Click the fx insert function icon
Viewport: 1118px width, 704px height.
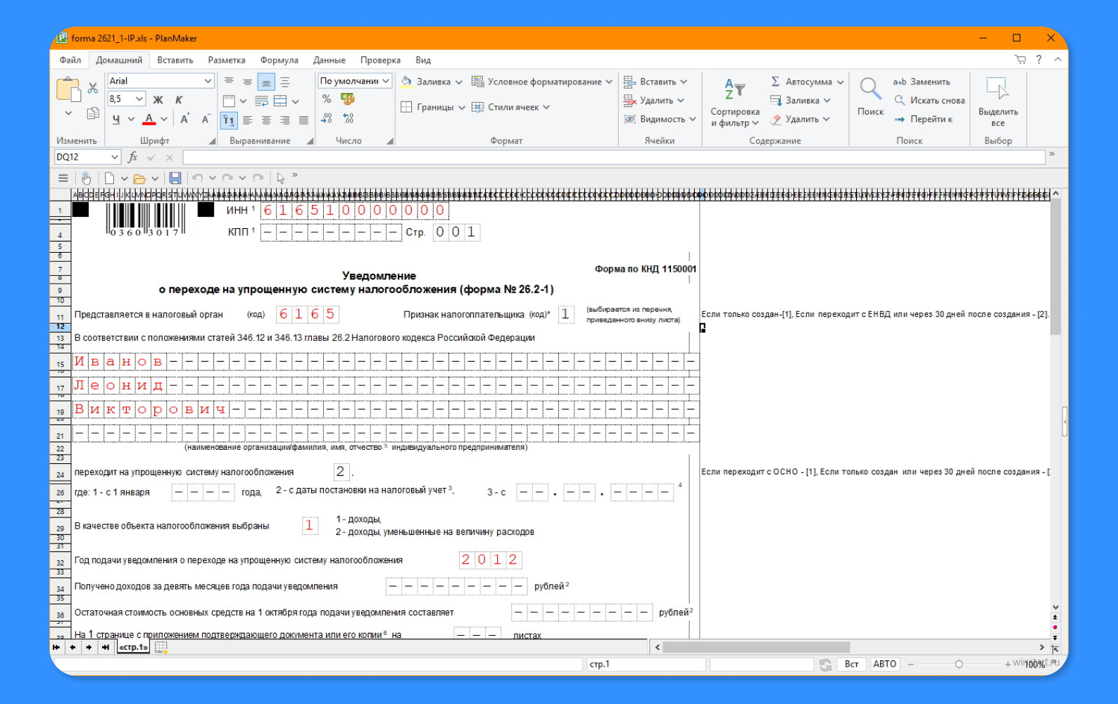click(132, 157)
